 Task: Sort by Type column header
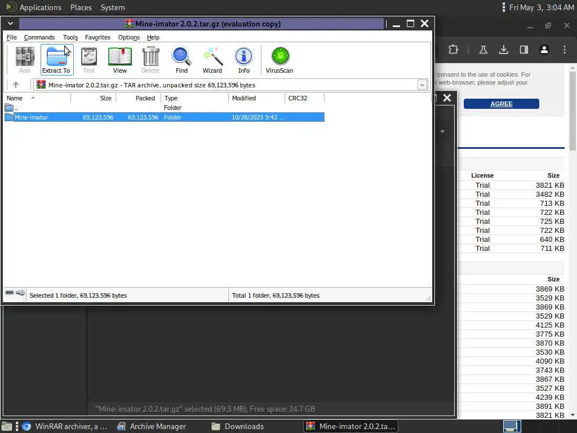(195, 98)
